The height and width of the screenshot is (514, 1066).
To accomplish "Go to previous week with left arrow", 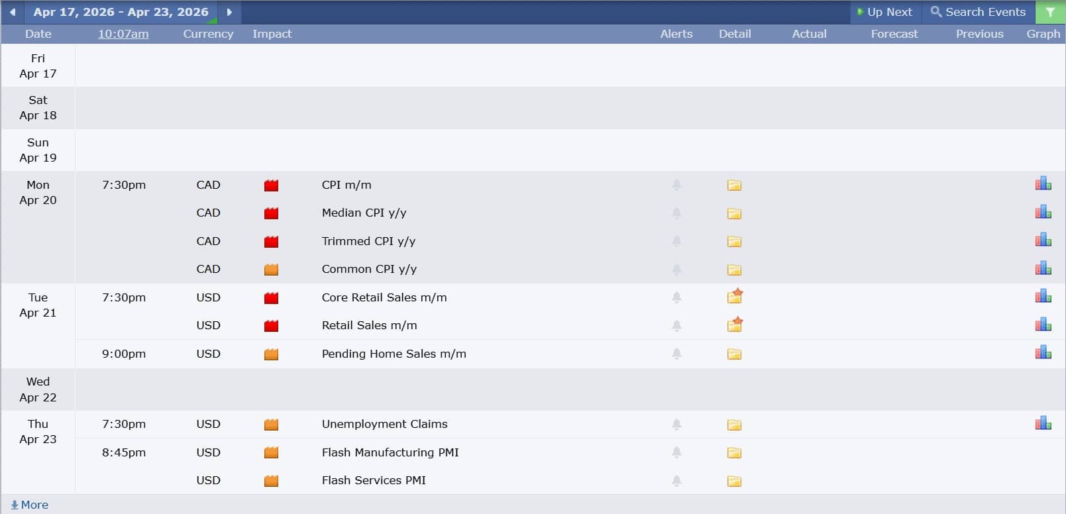I will point(13,12).
